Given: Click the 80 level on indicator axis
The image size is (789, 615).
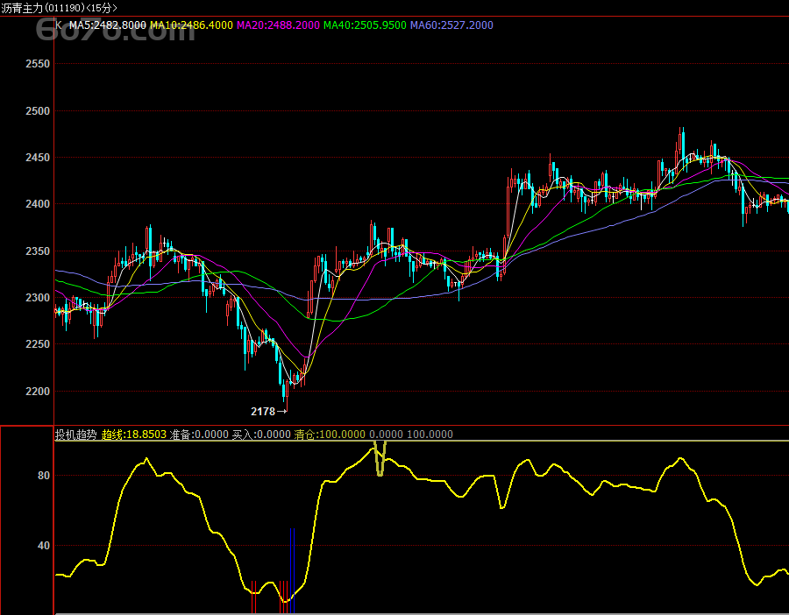Looking at the screenshot, I should (43, 476).
